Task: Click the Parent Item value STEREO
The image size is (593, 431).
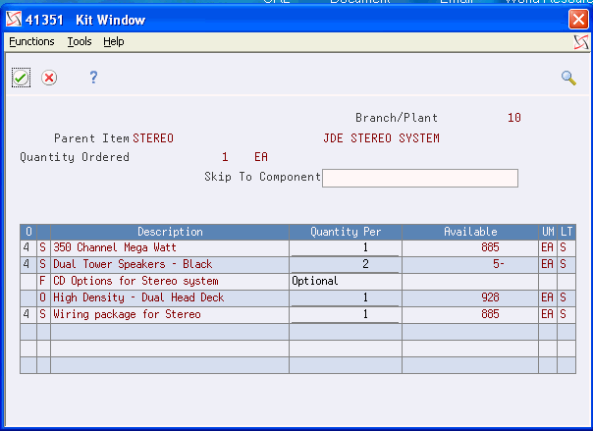Action: click(x=153, y=138)
